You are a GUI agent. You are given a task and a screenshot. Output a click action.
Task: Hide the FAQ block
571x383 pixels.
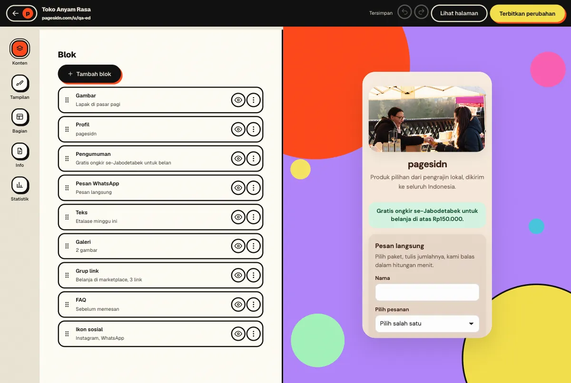pyautogui.click(x=238, y=305)
